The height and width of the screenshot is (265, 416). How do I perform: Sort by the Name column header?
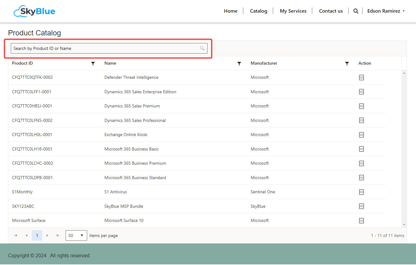click(110, 63)
